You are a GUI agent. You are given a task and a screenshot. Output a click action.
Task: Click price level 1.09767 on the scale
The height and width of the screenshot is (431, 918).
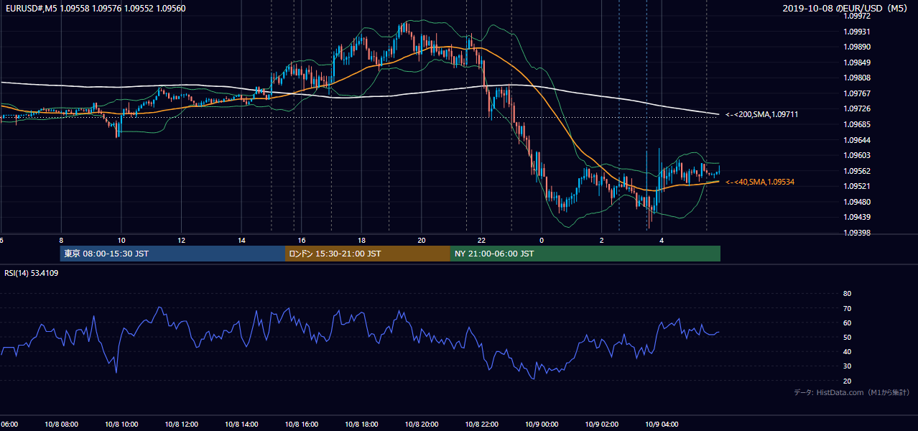pyautogui.click(x=857, y=93)
